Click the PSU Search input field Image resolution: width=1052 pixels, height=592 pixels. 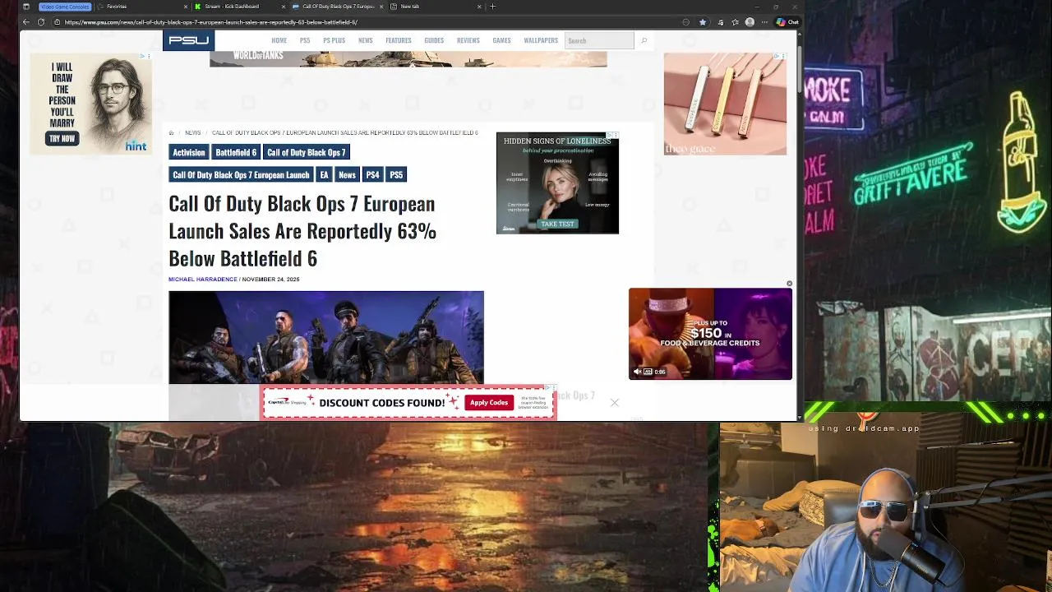(599, 40)
